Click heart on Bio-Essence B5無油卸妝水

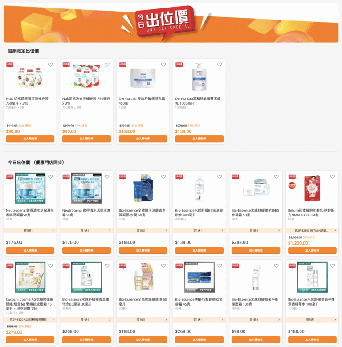(220, 176)
